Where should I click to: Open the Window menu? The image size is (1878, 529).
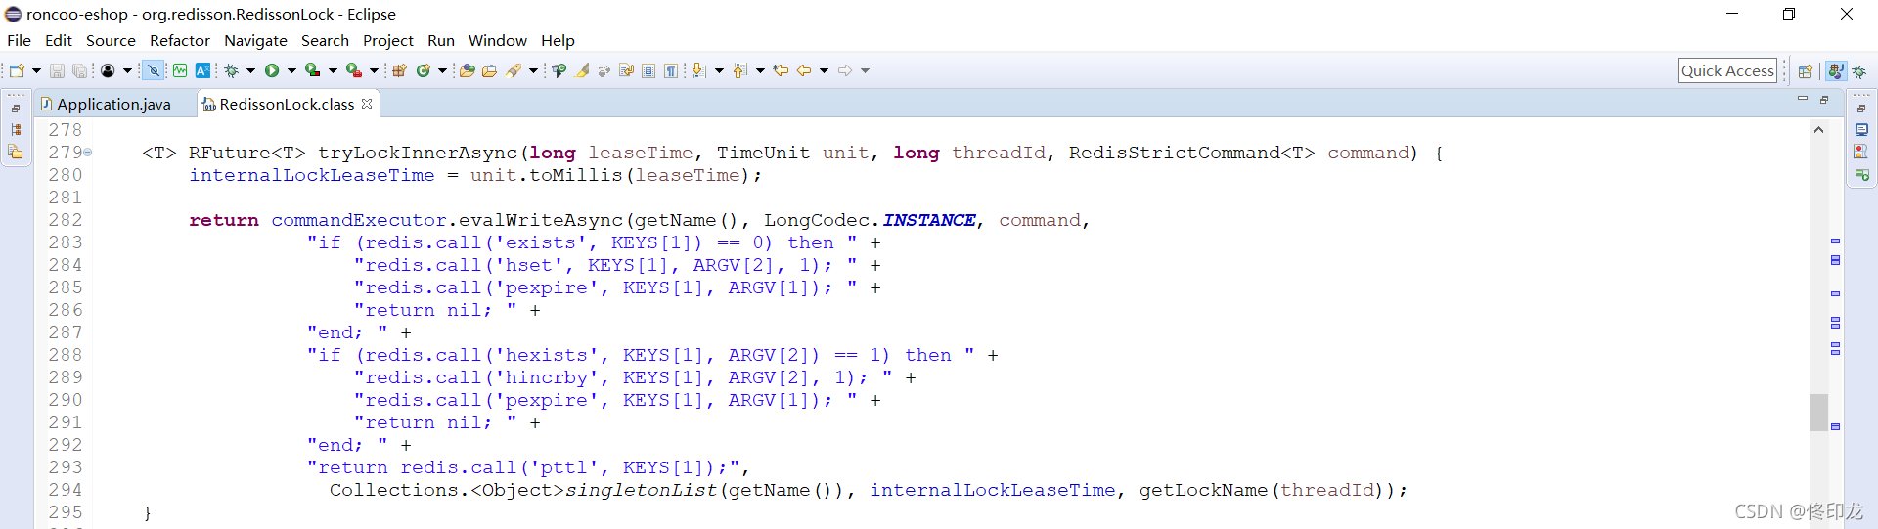[x=497, y=40]
